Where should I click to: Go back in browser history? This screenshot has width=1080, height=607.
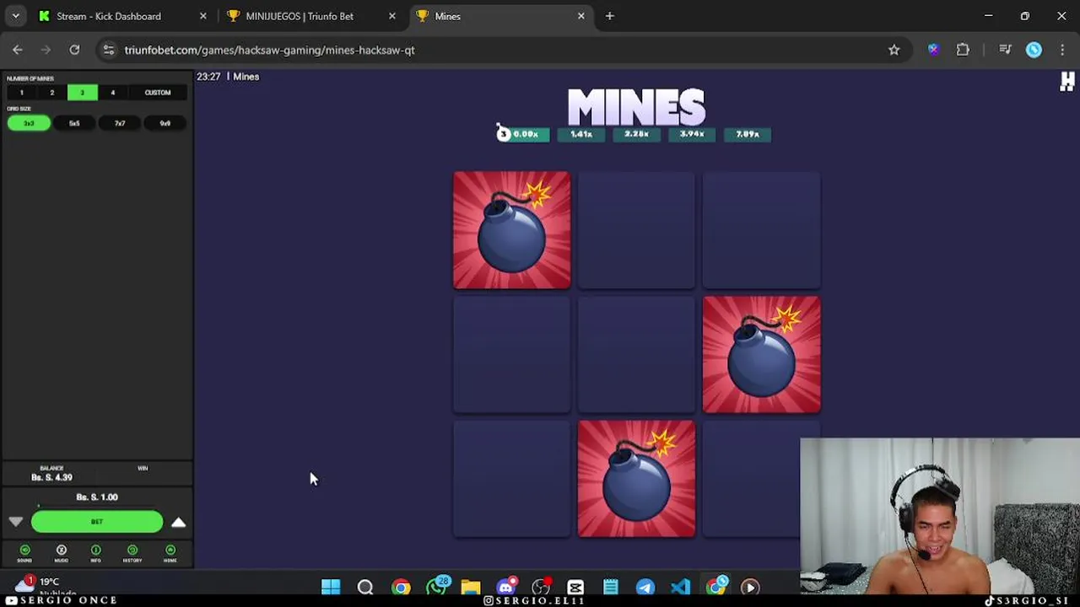[18, 50]
